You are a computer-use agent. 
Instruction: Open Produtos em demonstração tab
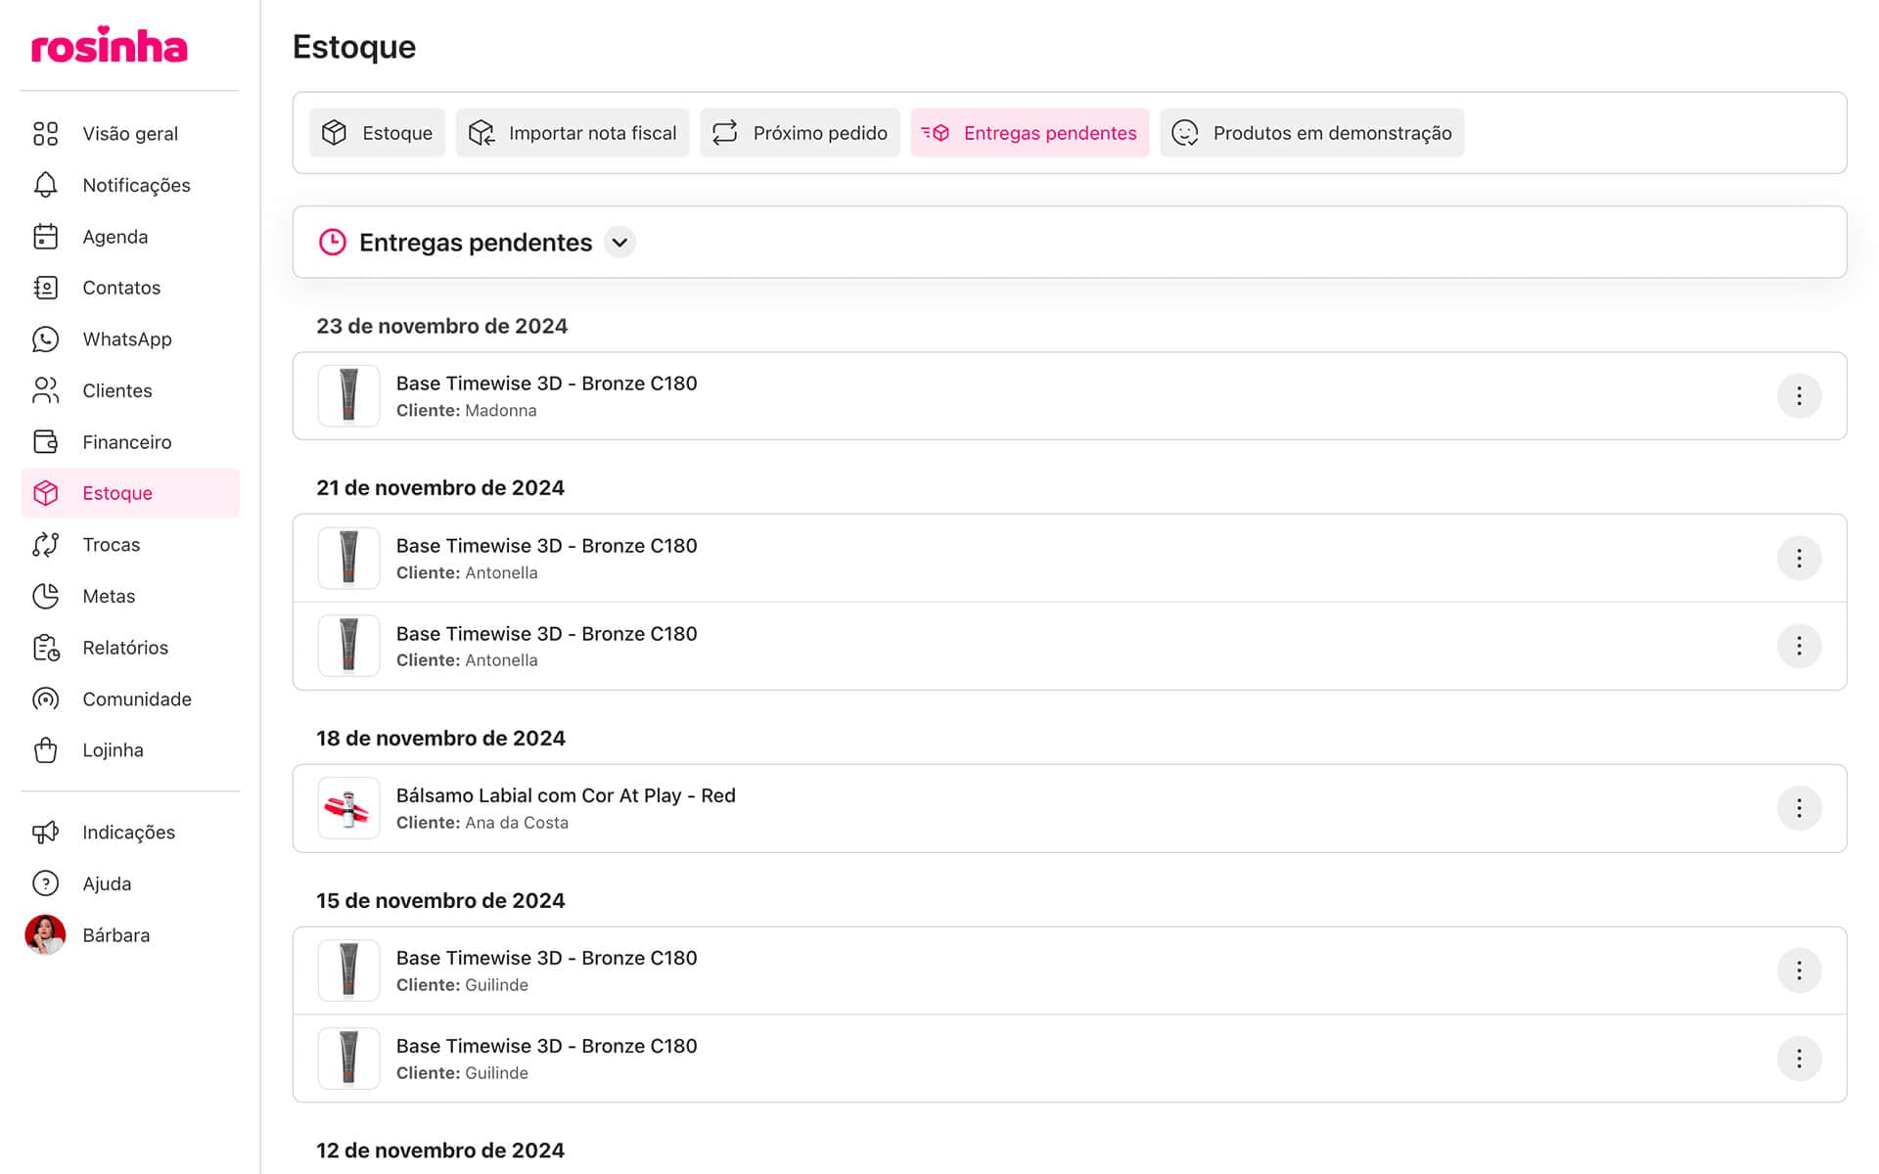click(1311, 133)
